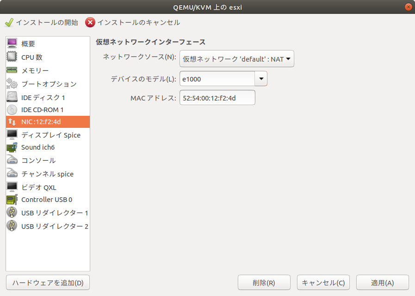Viewport: 415px width, 296px height.
Task: Click the e1000 device model text field
Action: click(217, 79)
